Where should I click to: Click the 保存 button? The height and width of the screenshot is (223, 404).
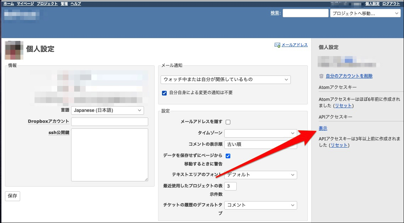click(12, 196)
